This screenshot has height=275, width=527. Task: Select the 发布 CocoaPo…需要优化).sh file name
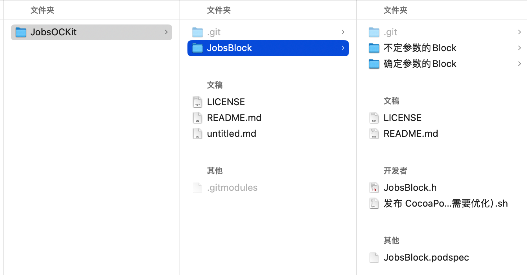[x=446, y=203]
